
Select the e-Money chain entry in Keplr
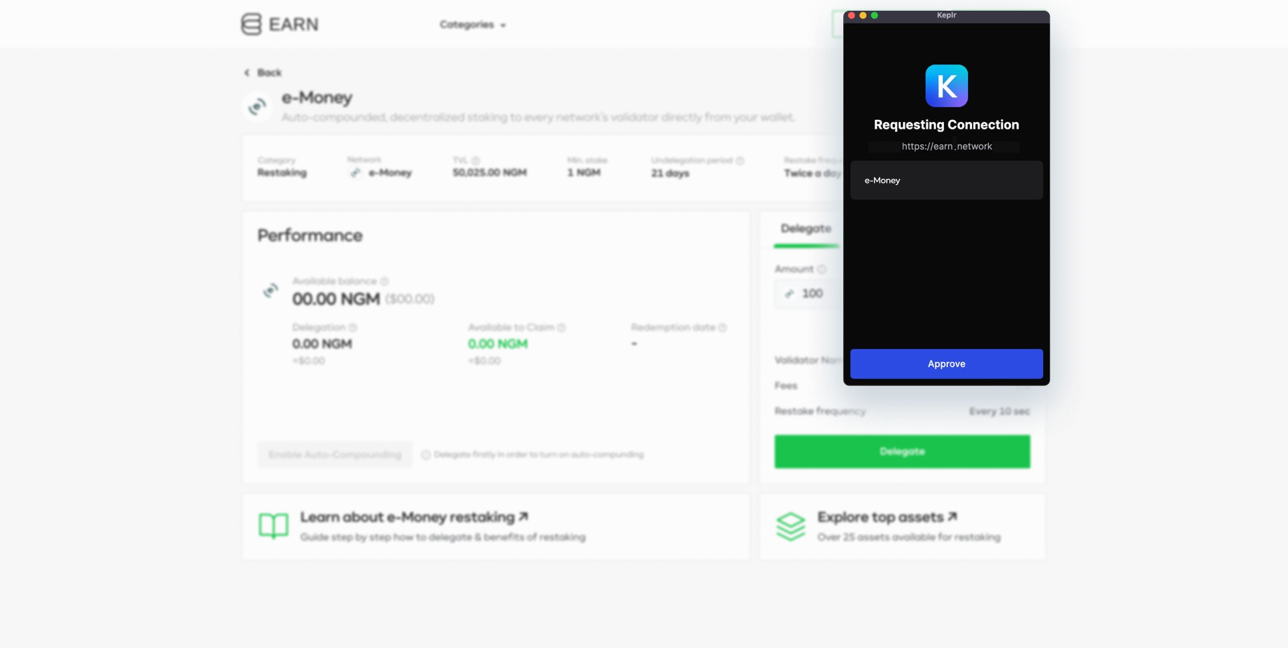tap(946, 180)
